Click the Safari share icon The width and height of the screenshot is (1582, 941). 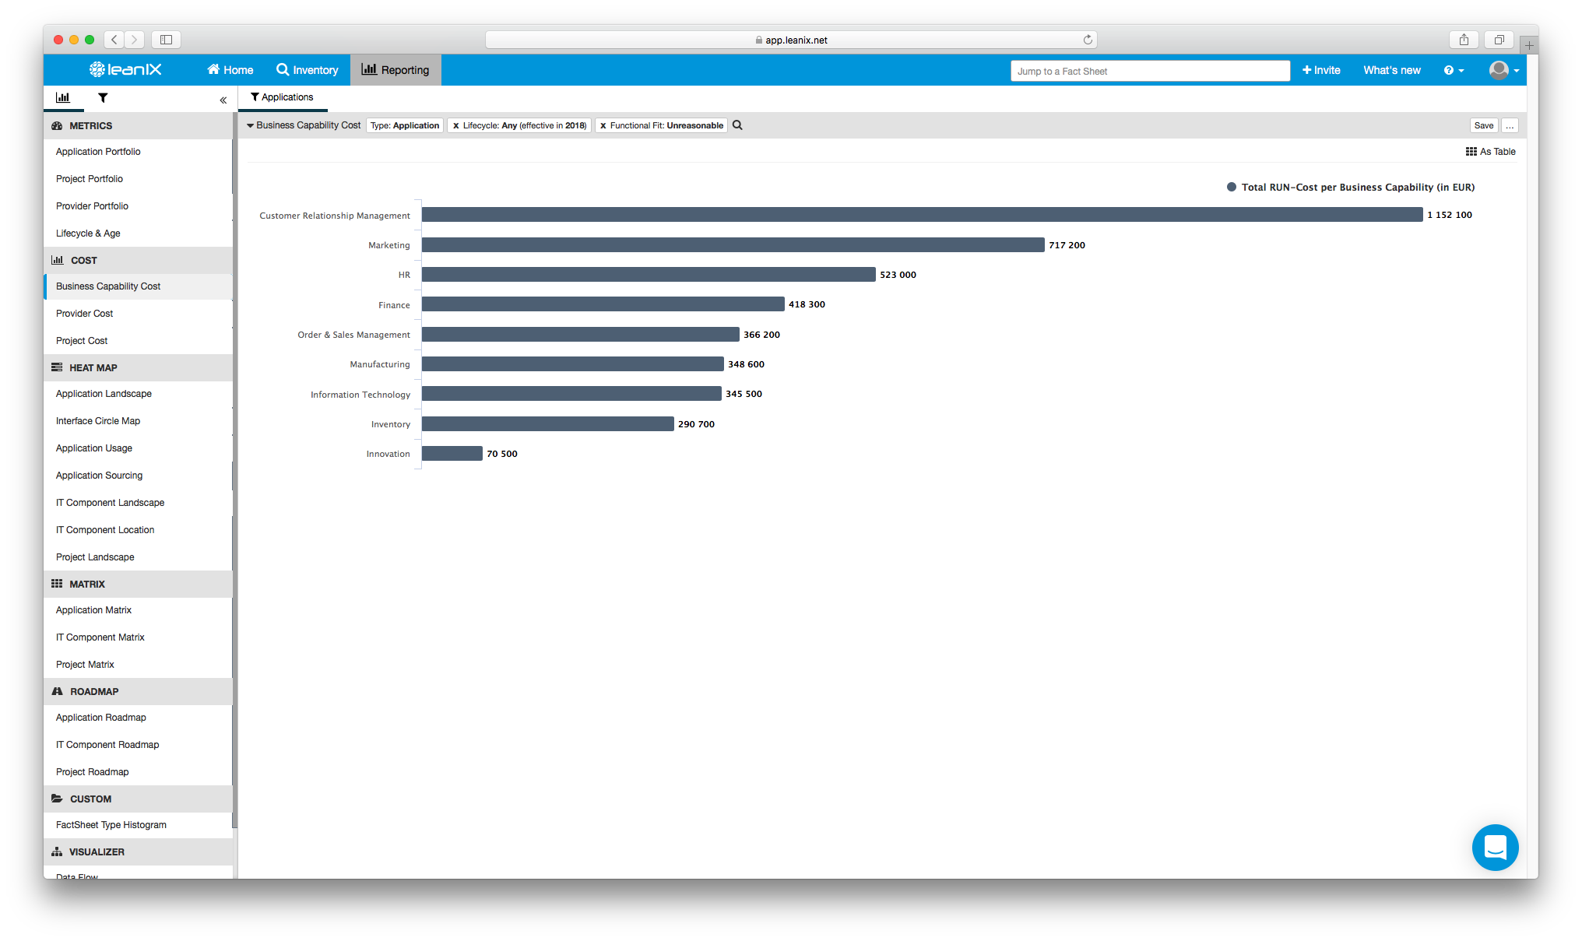tap(1464, 40)
